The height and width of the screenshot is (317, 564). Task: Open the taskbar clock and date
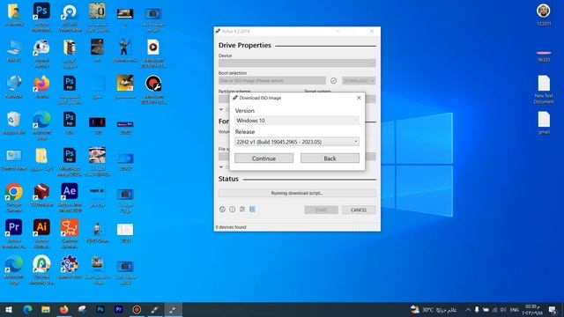[532, 309]
